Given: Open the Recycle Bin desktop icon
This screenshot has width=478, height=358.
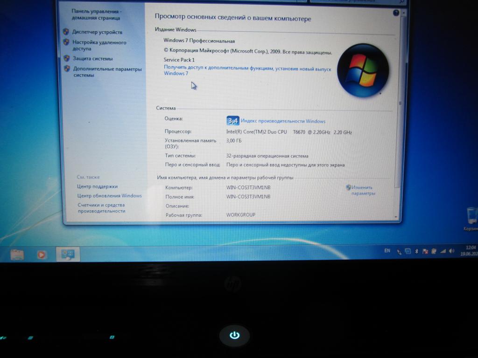Looking at the screenshot, I should tap(471, 219).
